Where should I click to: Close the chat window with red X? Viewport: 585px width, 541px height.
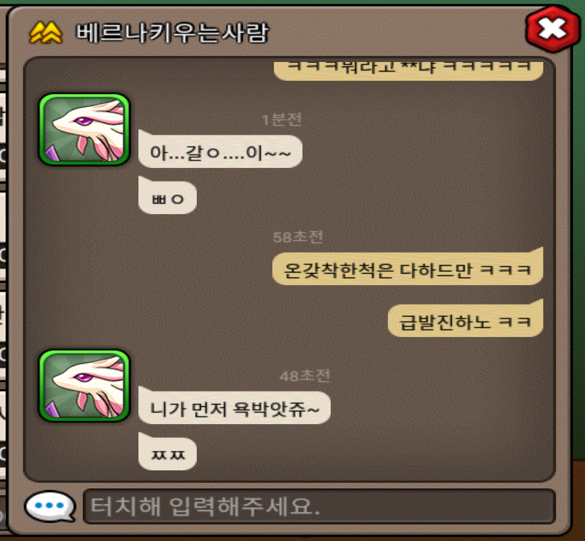552,29
